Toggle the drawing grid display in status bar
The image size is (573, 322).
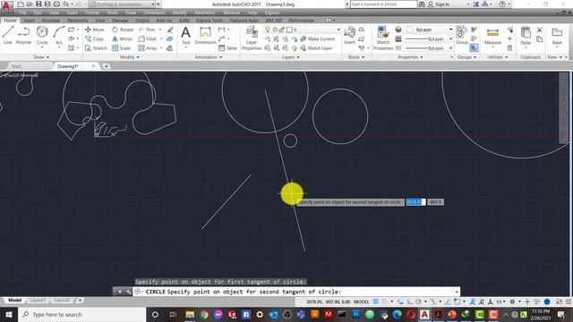coord(376,301)
